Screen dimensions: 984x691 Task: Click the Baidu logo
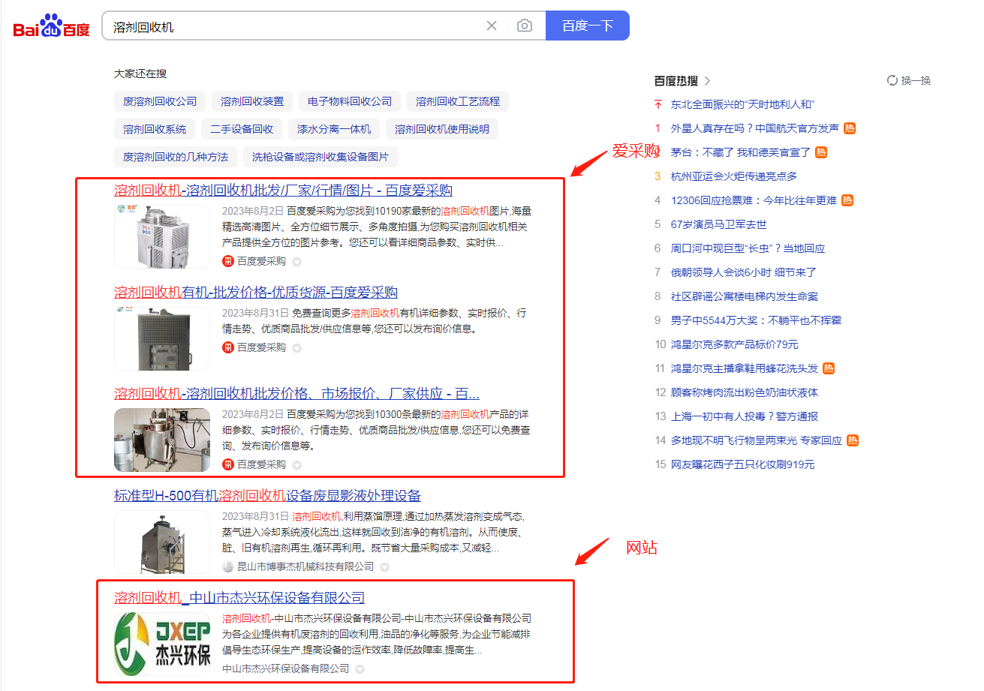coord(51,26)
